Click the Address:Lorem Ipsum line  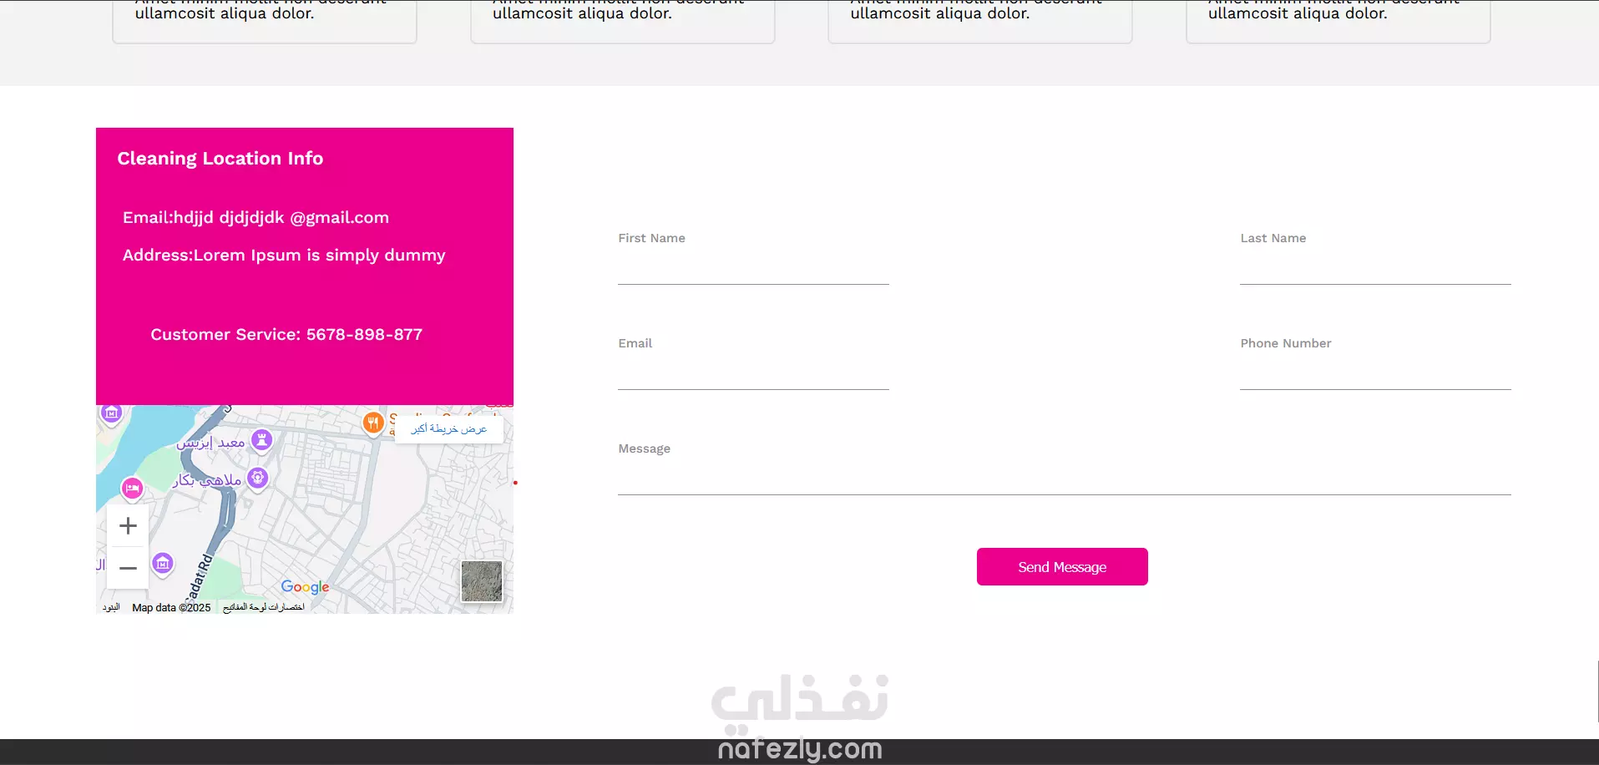click(284, 256)
